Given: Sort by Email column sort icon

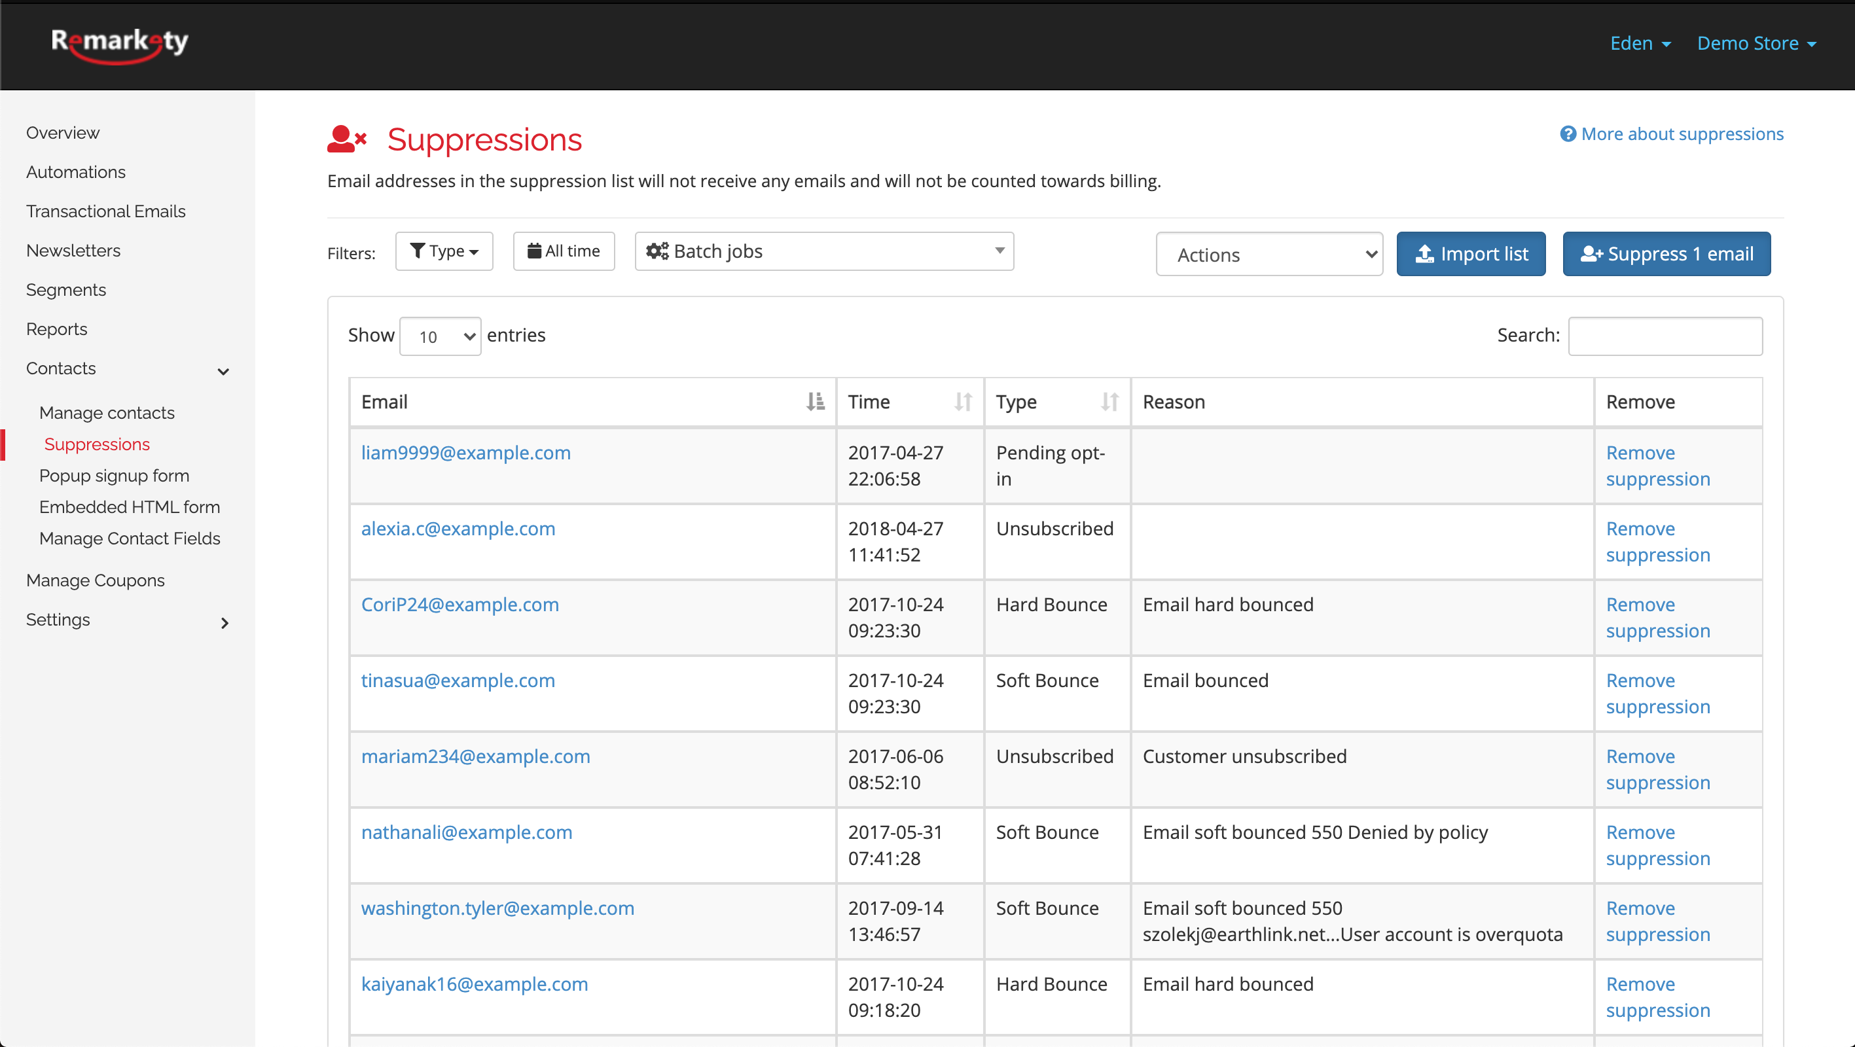Looking at the screenshot, I should pos(815,402).
